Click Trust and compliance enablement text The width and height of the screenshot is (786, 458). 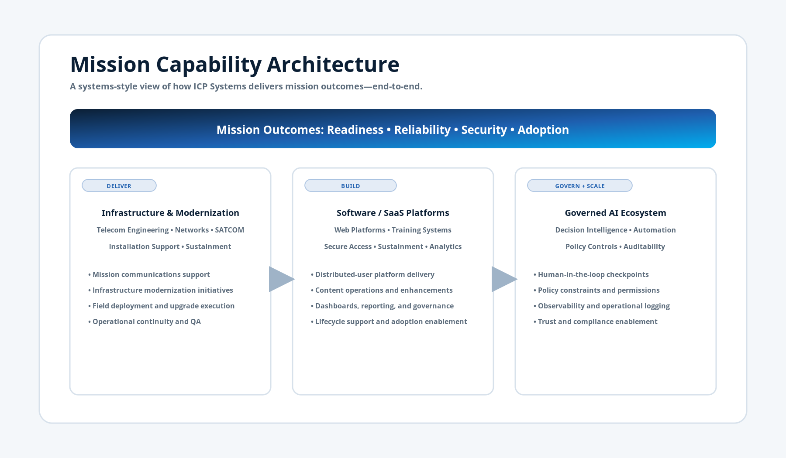597,321
